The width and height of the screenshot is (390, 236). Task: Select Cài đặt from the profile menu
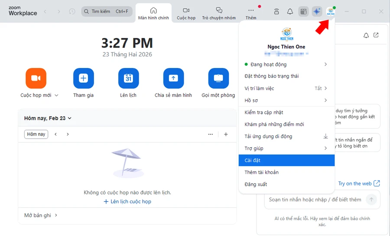tap(286, 160)
